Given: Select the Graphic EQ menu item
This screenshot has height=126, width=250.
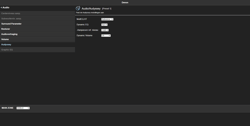Looking at the screenshot, I should pos(37,50).
